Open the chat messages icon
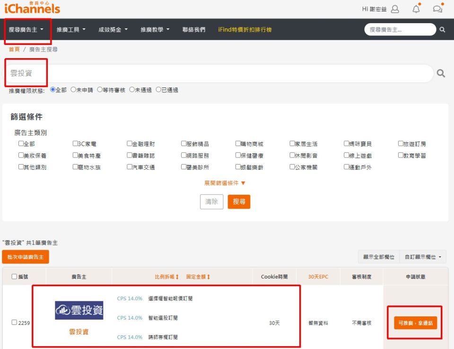Screen dimensions: 454x349 [x=437, y=9]
